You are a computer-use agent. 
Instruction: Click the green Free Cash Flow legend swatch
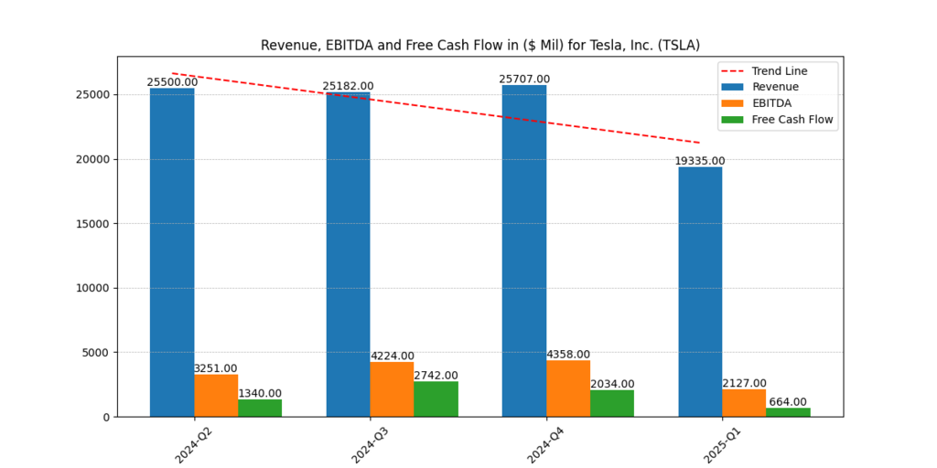[x=735, y=120]
